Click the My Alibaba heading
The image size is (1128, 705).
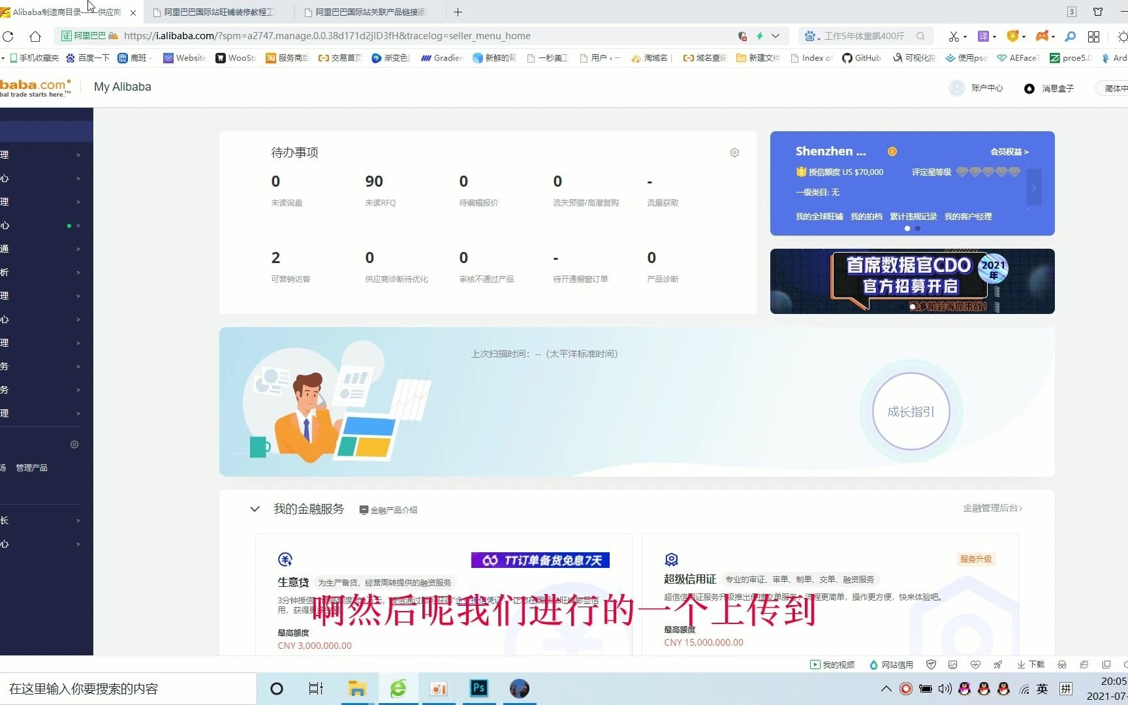[123, 87]
